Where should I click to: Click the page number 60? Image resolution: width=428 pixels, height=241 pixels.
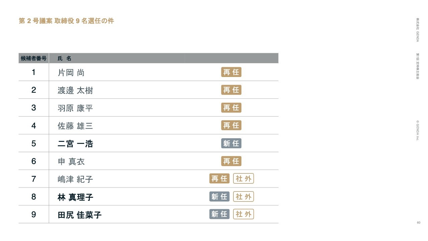point(418,223)
